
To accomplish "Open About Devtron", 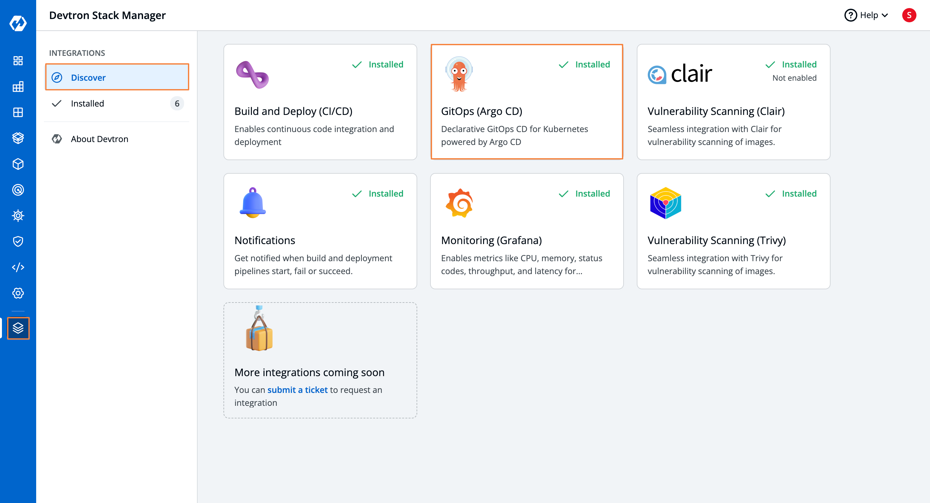I will pos(100,139).
